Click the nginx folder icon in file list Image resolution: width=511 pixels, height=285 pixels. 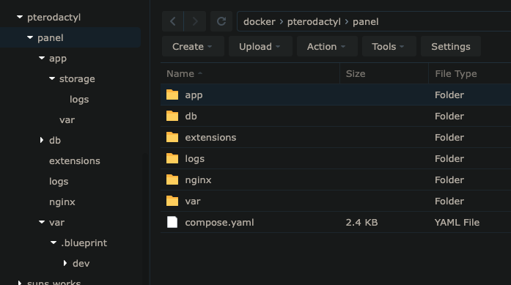172,179
